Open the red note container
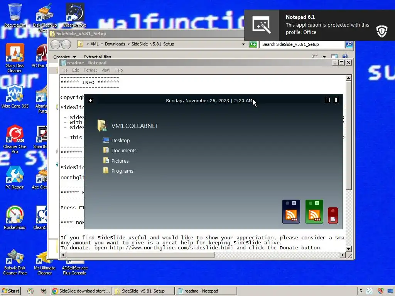395x296 pixels. pyautogui.click(x=333, y=215)
